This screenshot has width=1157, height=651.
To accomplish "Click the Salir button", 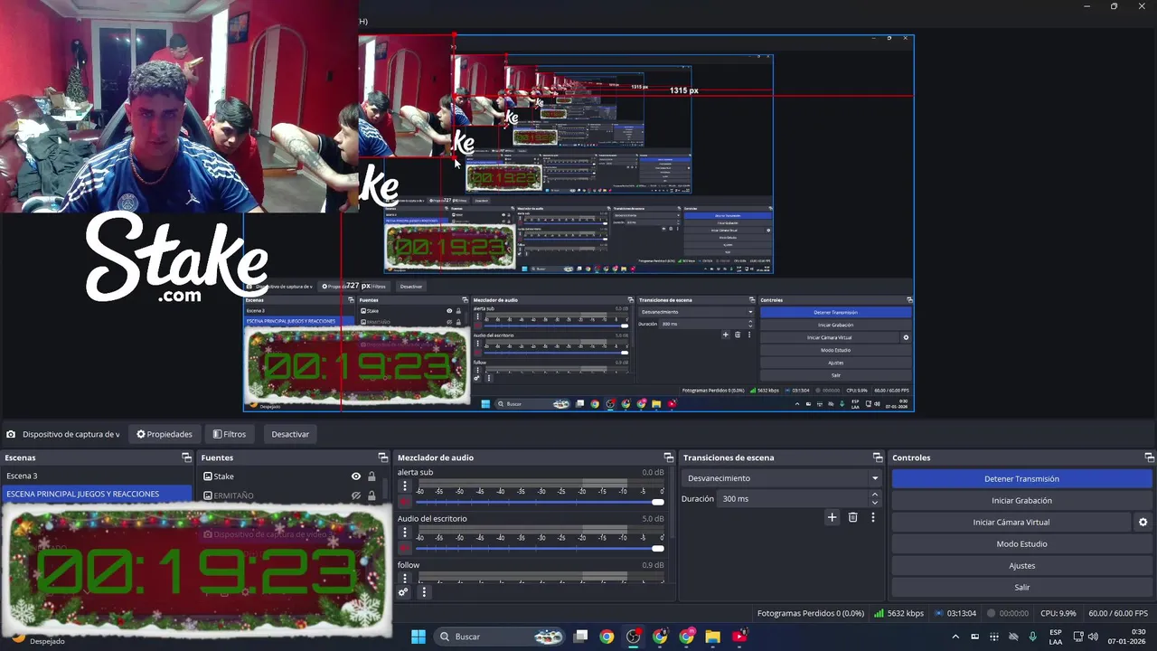I will coord(1021,587).
